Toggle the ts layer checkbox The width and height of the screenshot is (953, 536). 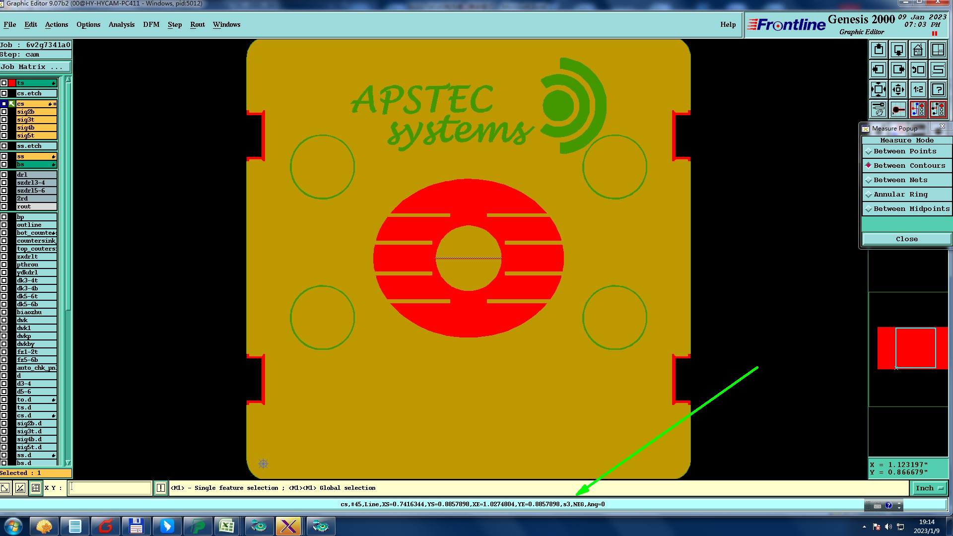(4, 83)
